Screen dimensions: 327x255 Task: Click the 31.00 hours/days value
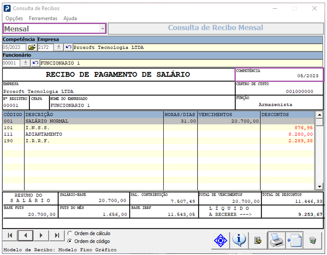pos(188,121)
